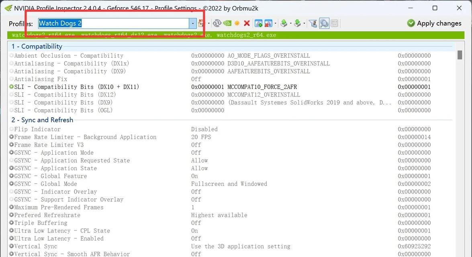Select the Antialiasing - Compatibility (DX9) setting
The width and height of the screenshot is (472, 257).
coord(70,71)
